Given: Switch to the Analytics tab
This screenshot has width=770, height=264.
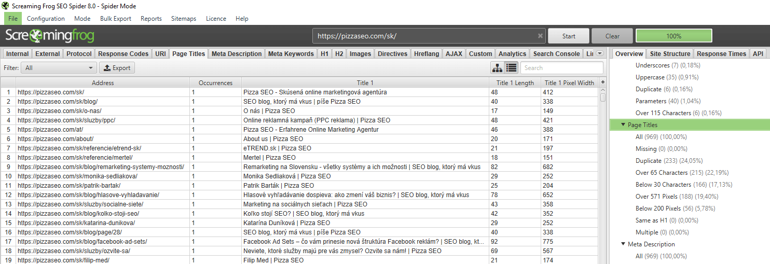Looking at the screenshot, I should pyautogui.click(x=512, y=53).
